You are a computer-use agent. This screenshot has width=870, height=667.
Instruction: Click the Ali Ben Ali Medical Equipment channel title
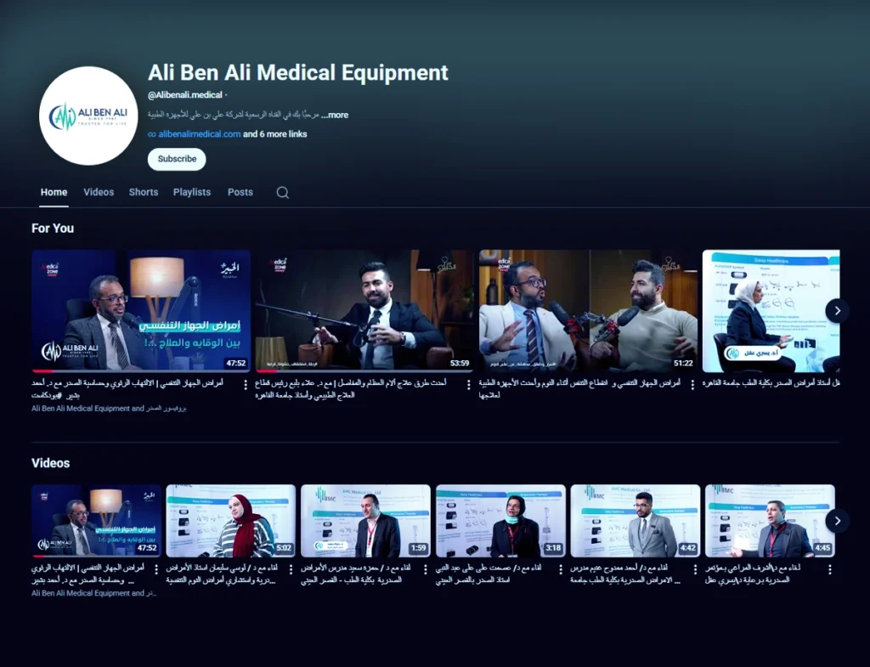[x=298, y=73]
